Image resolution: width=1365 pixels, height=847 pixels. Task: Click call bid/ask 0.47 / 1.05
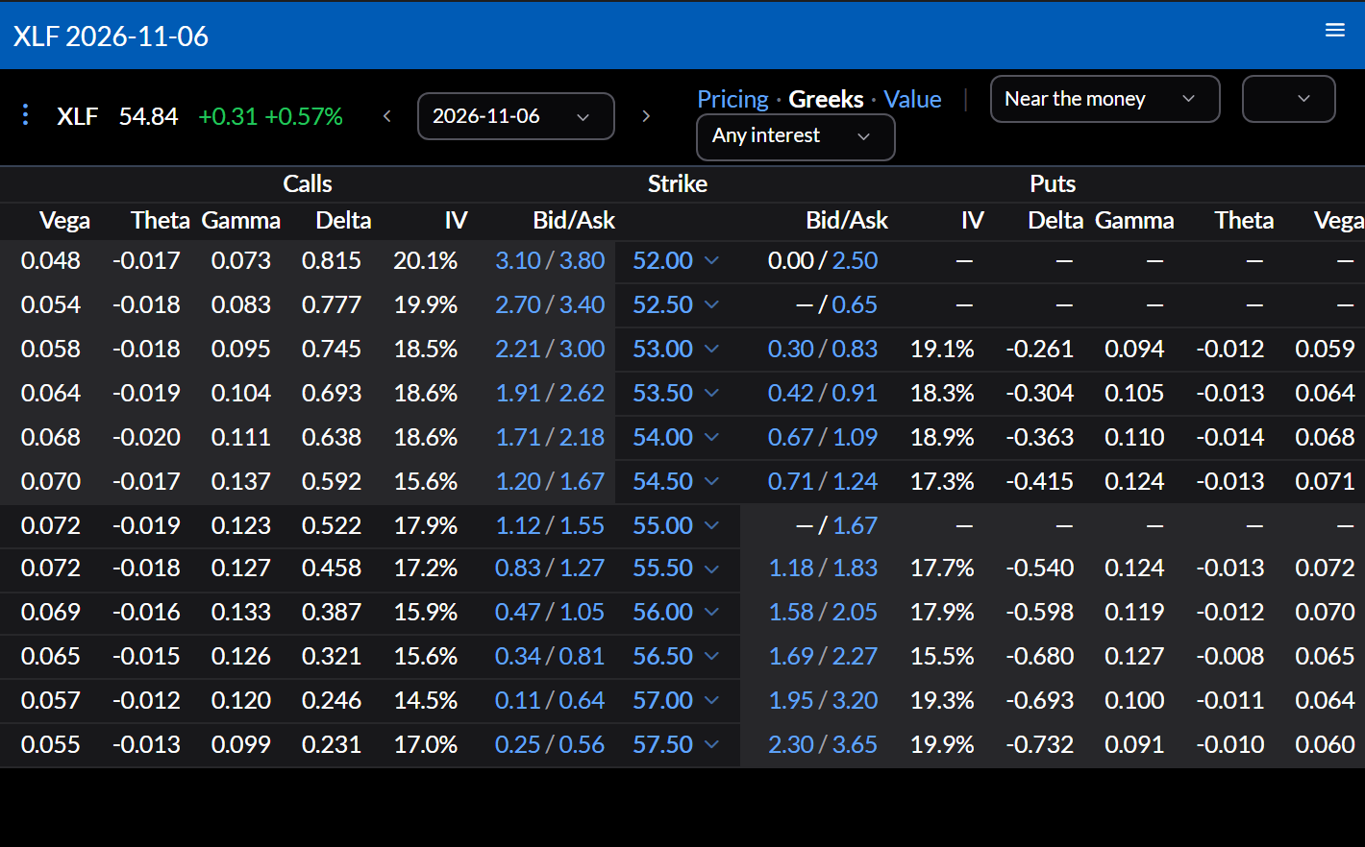550,612
